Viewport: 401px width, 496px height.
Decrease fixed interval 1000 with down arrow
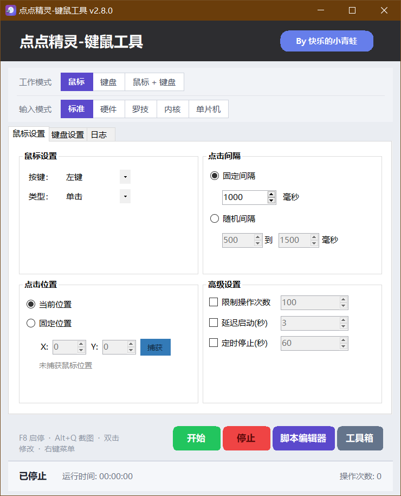point(271,201)
